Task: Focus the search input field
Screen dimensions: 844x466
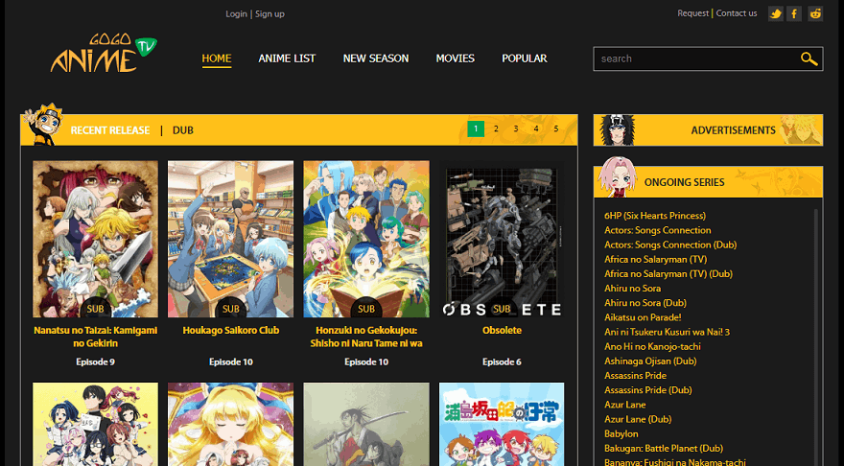Action: pyautogui.click(x=695, y=58)
